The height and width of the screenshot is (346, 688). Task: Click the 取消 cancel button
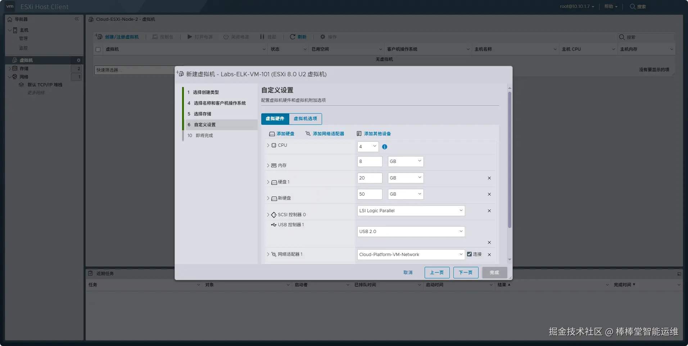[x=408, y=273]
